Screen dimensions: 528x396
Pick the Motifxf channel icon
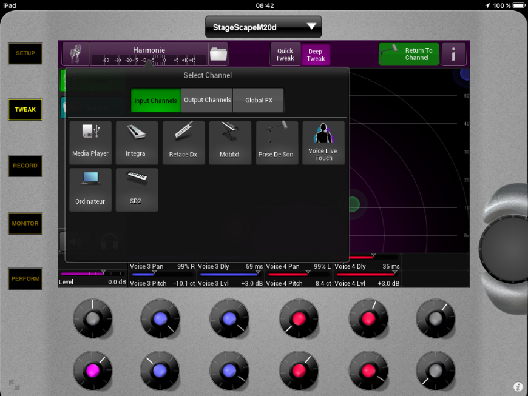(229, 142)
